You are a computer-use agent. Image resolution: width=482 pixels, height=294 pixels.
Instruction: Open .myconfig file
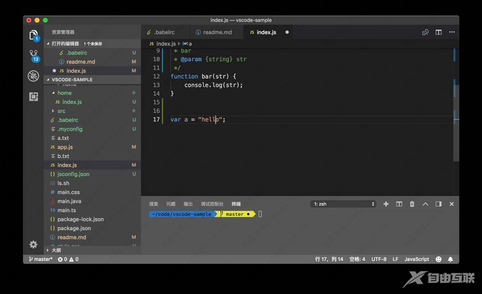92,129
